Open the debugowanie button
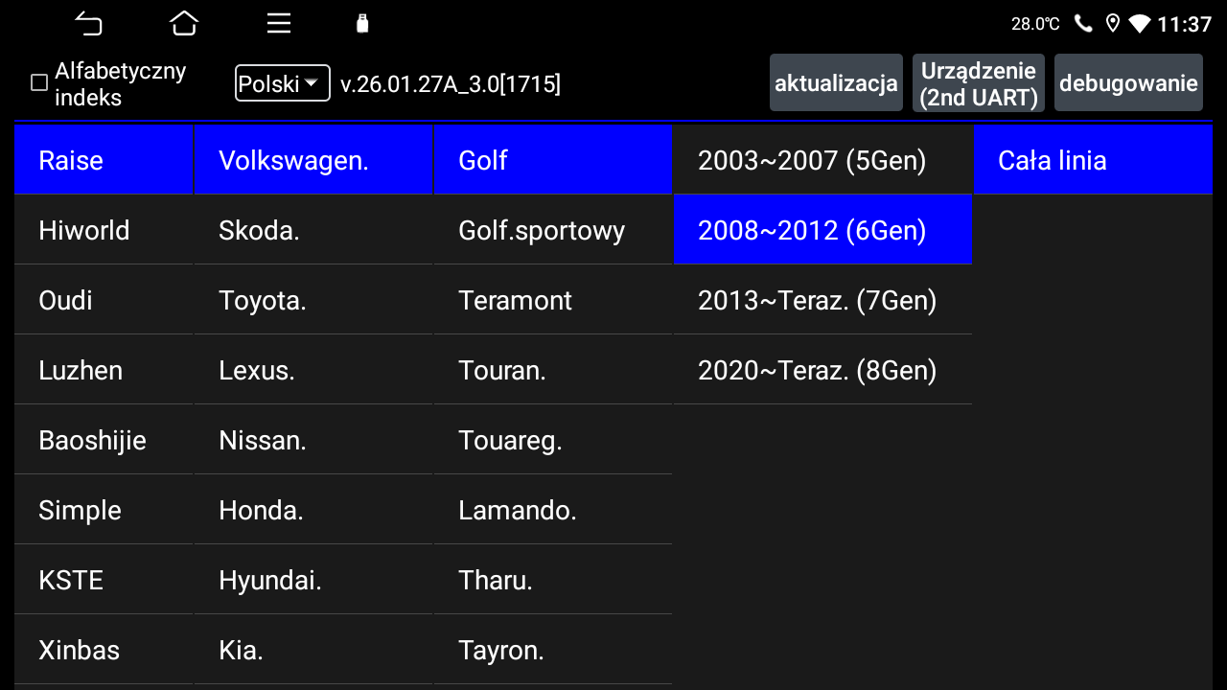 (x=1128, y=83)
